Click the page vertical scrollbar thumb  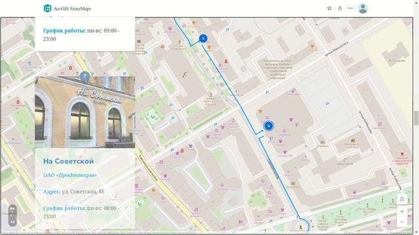coord(416,118)
